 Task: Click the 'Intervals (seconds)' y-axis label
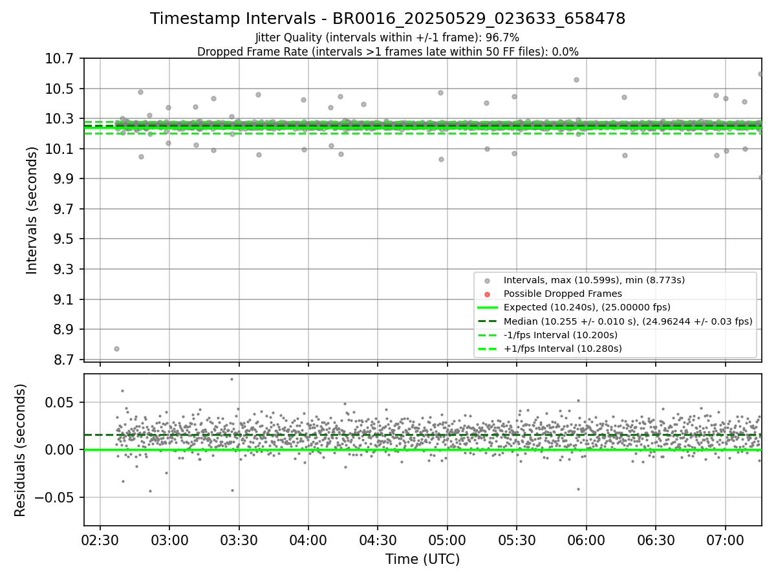32,210
